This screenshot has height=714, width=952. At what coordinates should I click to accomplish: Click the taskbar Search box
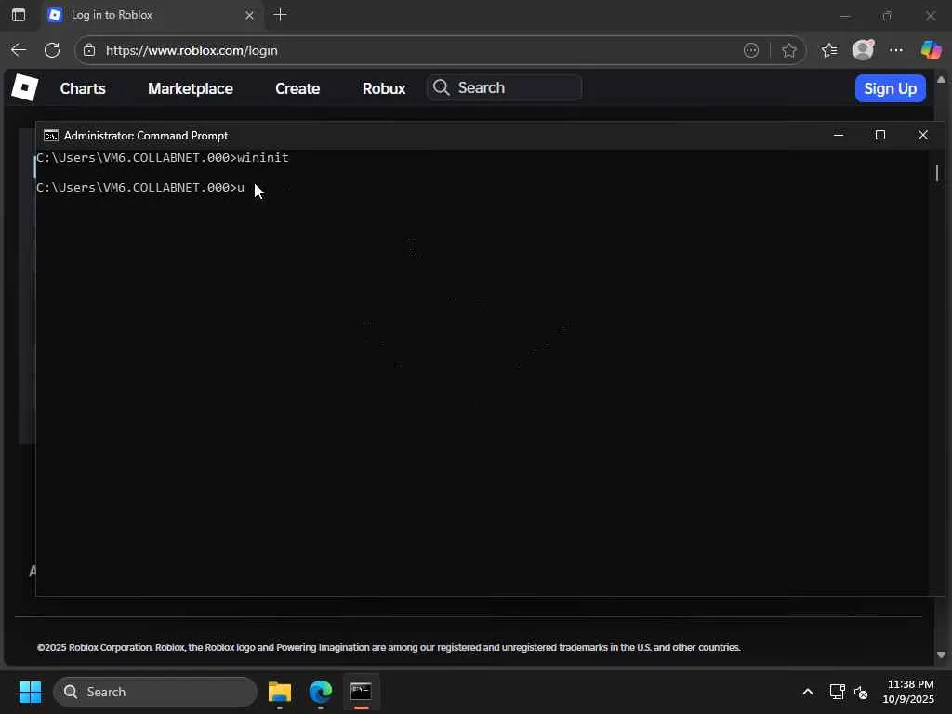(x=155, y=692)
